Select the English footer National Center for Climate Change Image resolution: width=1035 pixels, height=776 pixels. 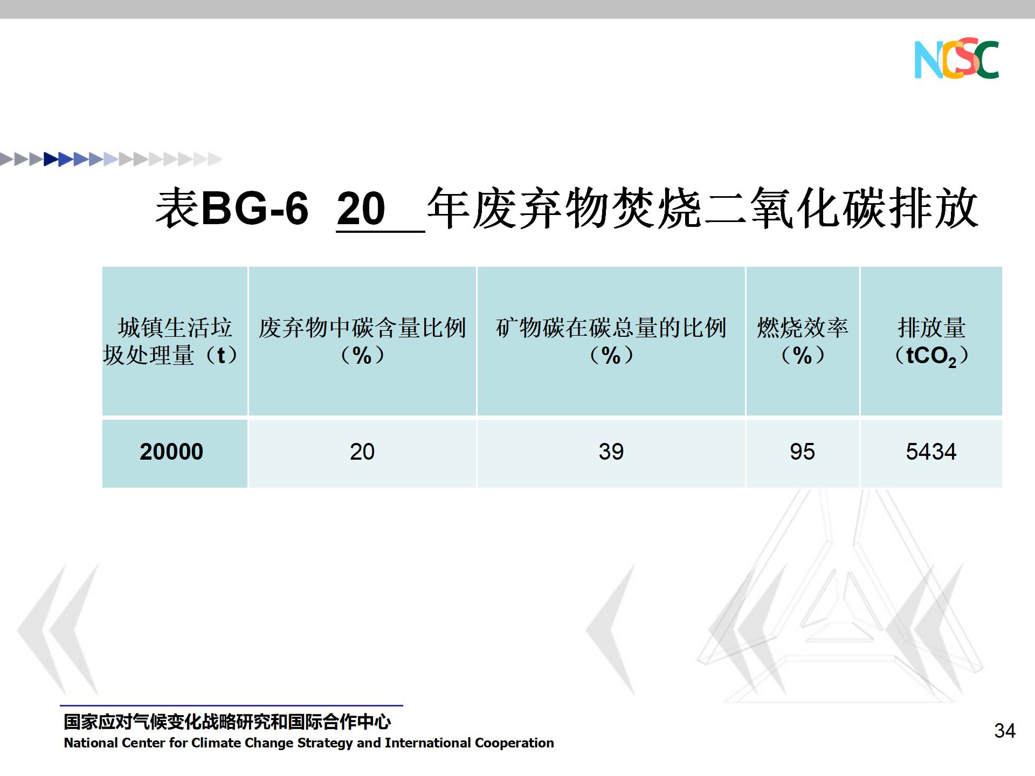pyautogui.click(x=309, y=743)
